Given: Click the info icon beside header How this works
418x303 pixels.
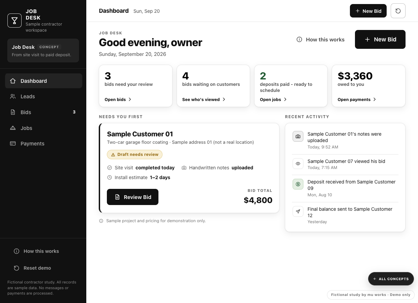Looking at the screenshot, I should pyautogui.click(x=299, y=39).
